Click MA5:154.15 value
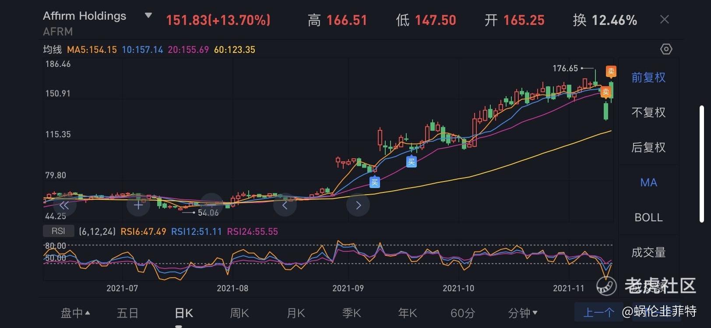711x328 pixels. point(92,49)
